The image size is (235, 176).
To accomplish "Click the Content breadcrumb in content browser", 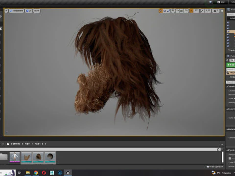I will 15,144.
